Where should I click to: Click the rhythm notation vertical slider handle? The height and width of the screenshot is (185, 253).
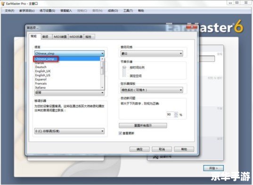[124, 67]
